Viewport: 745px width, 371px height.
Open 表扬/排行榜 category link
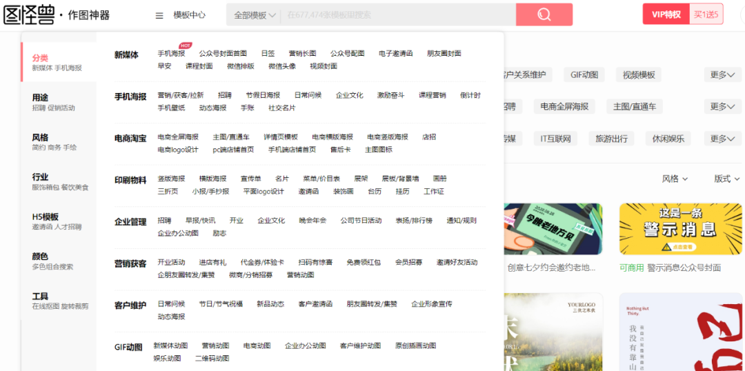[x=414, y=221]
